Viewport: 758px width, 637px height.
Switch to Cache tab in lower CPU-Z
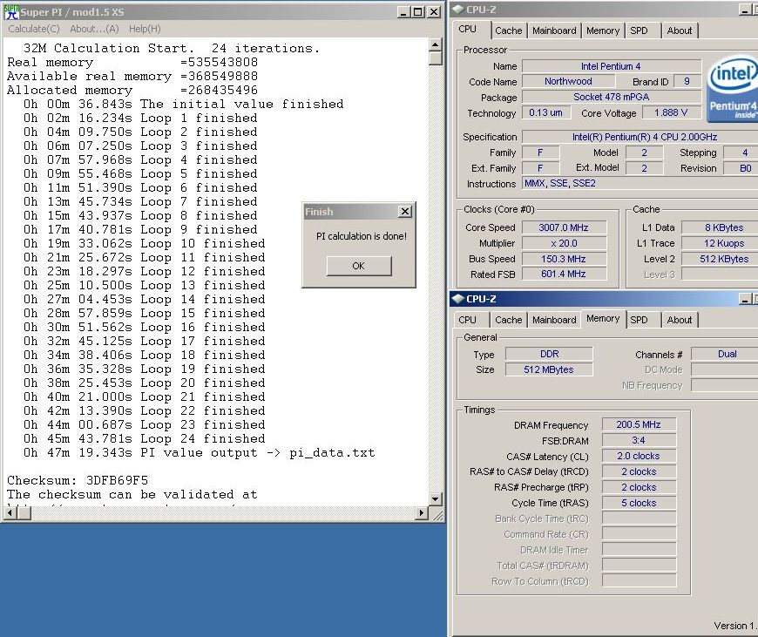coord(509,320)
